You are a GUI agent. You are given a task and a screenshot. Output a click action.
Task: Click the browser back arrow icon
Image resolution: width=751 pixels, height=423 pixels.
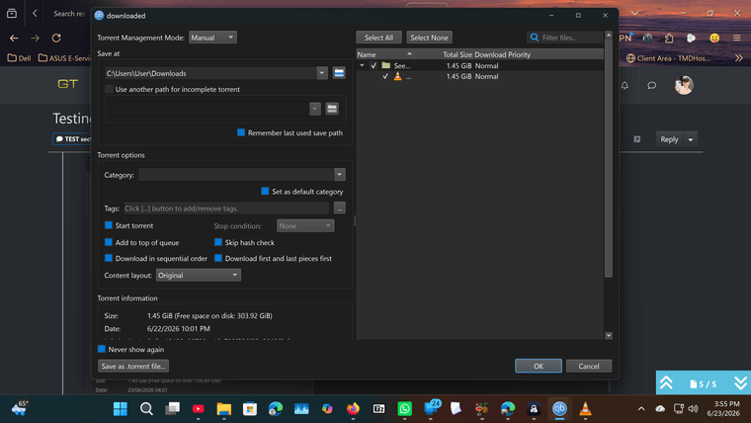pos(14,38)
